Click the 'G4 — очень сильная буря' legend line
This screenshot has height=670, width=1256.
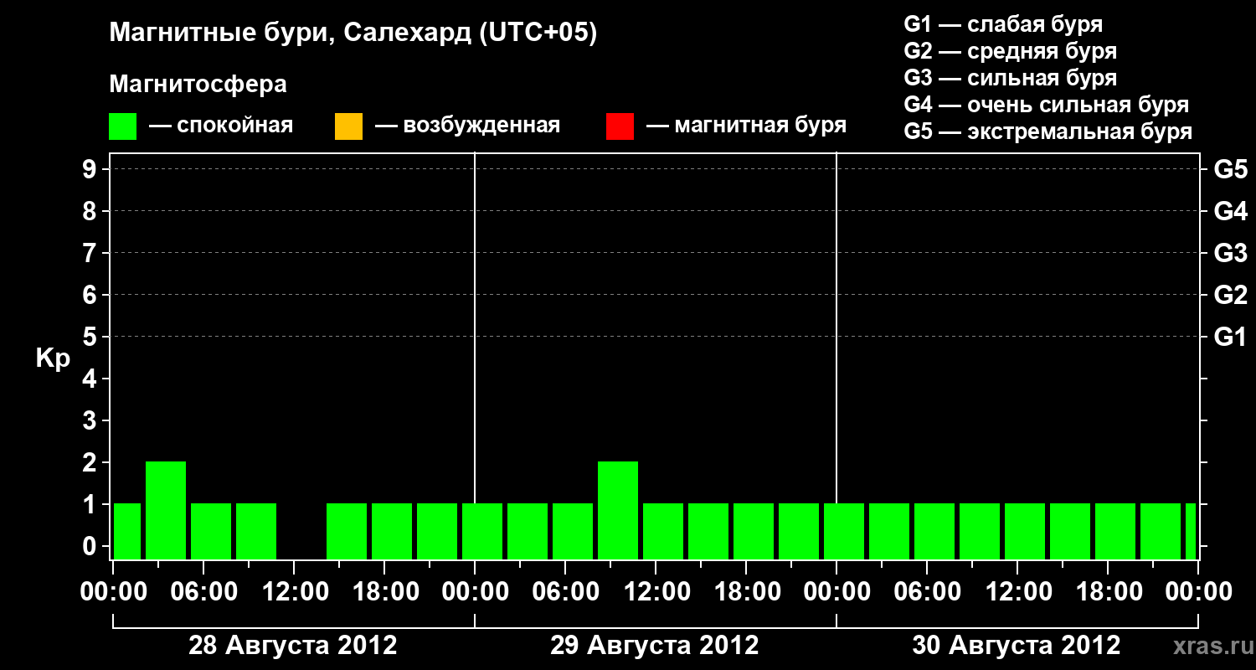[x=1047, y=105]
